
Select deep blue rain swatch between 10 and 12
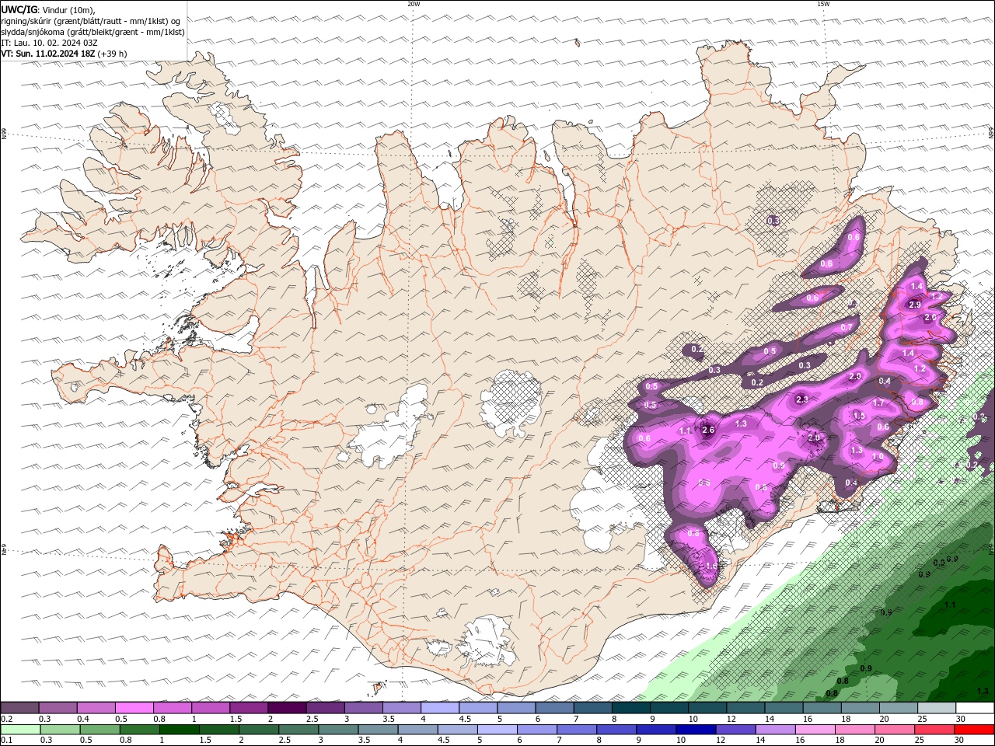pos(696,730)
